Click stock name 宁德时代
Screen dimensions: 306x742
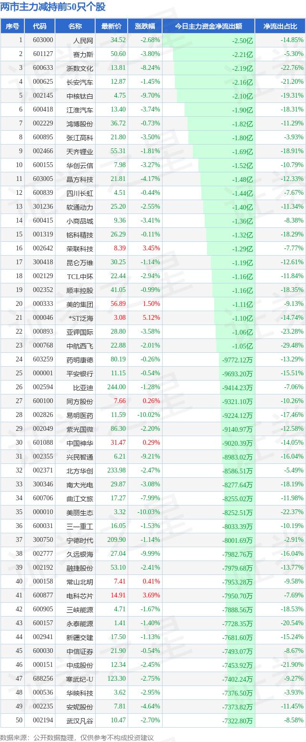[x=80, y=540]
